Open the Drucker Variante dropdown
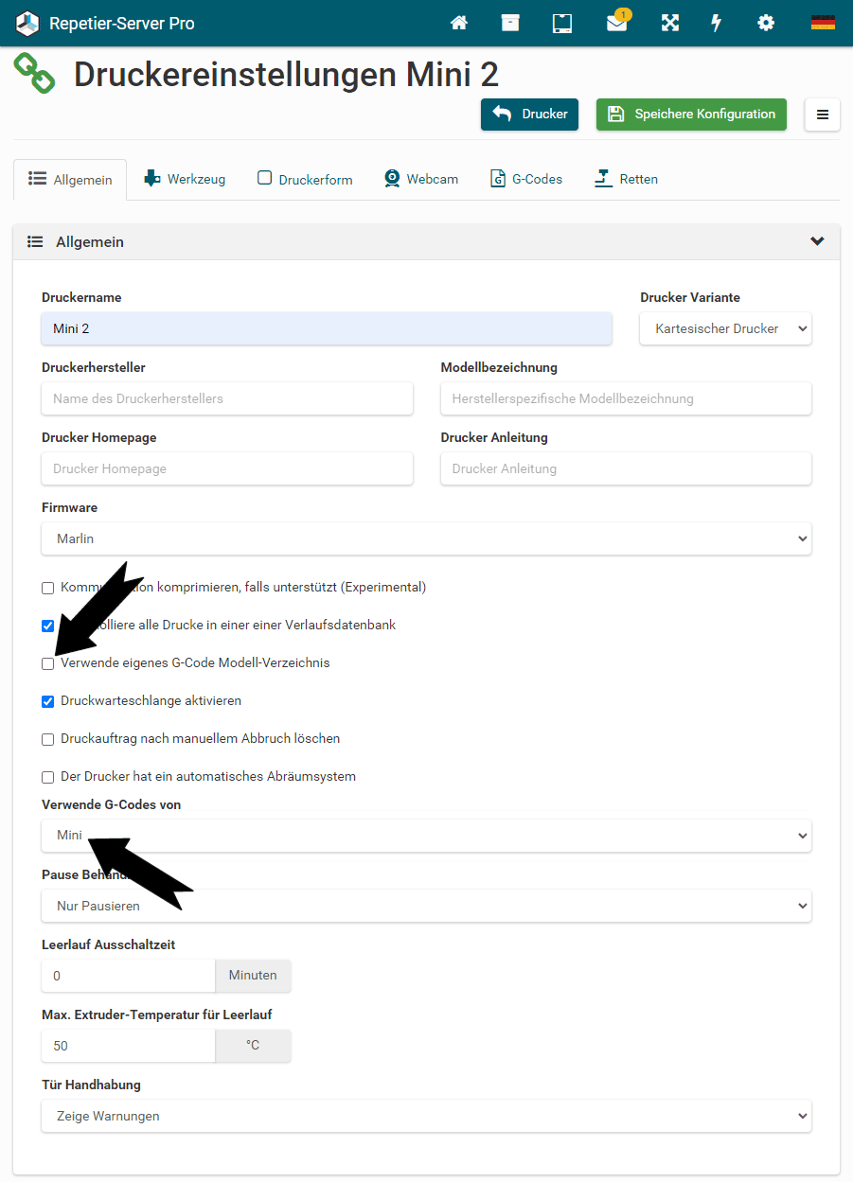 pyautogui.click(x=726, y=328)
